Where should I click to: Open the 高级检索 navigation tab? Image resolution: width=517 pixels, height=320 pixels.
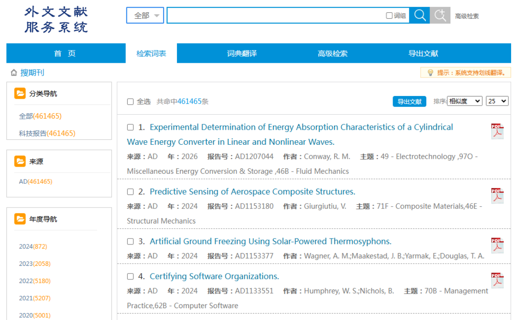pos(332,53)
